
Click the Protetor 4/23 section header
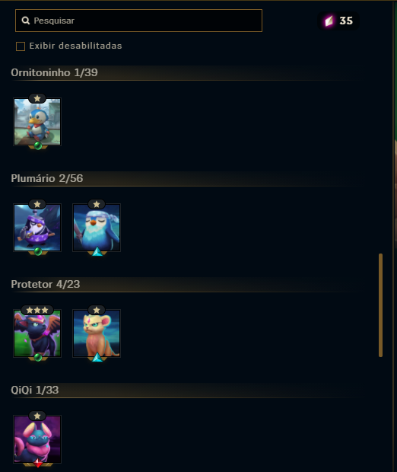tap(46, 284)
